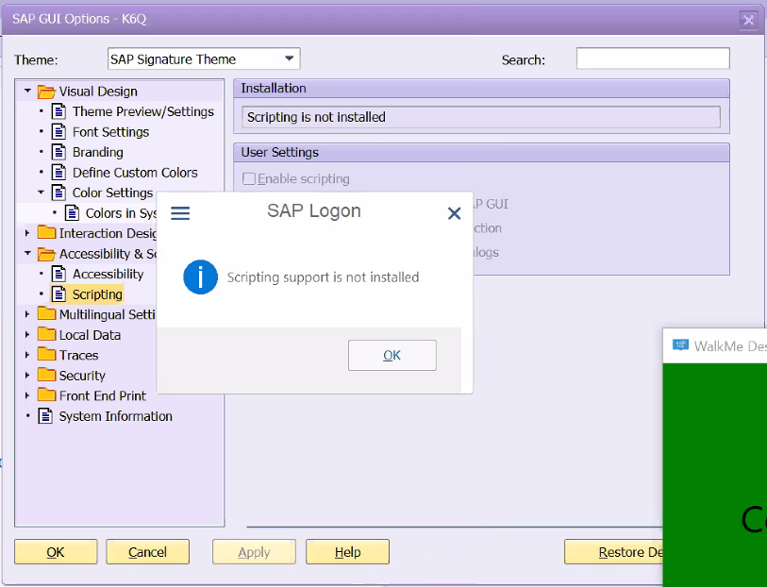Click the WalkMe window logo icon
The image size is (767, 587).
click(680, 345)
